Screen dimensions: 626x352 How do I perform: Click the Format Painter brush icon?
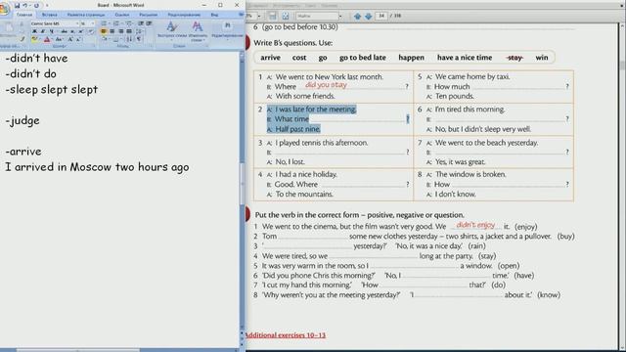22,39
